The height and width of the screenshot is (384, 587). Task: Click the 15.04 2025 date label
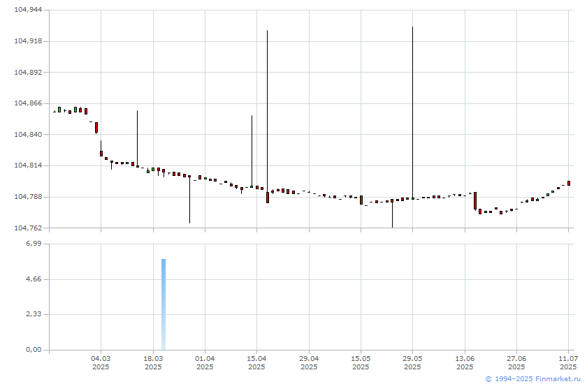pyautogui.click(x=257, y=362)
